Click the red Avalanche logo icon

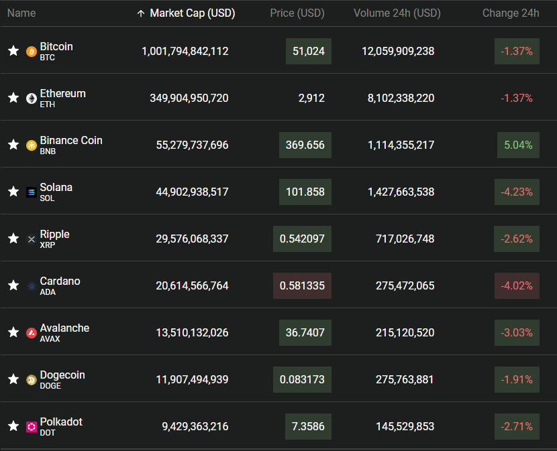coord(32,333)
